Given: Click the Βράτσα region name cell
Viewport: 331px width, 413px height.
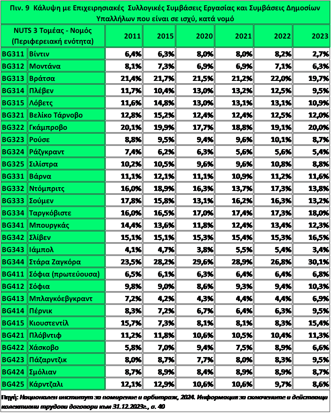Looking at the screenshot, I should [66, 78].
